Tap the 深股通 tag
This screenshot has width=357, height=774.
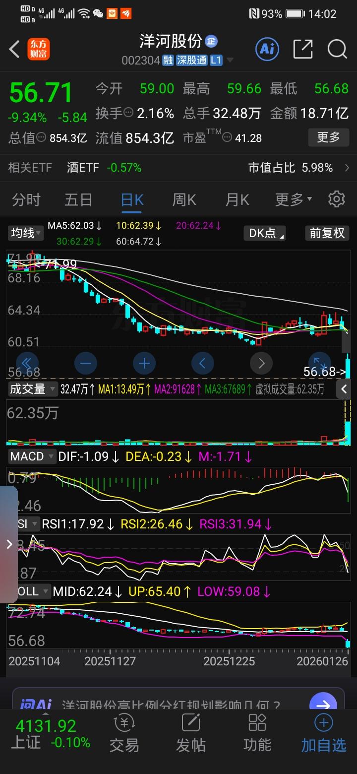tap(191, 61)
